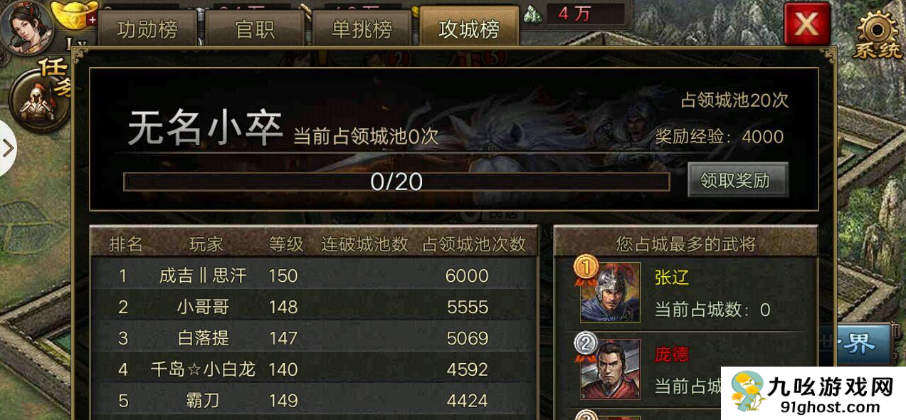The image size is (906, 420).
Task: Click the silver rank-two medal badge
Action: click(x=586, y=346)
